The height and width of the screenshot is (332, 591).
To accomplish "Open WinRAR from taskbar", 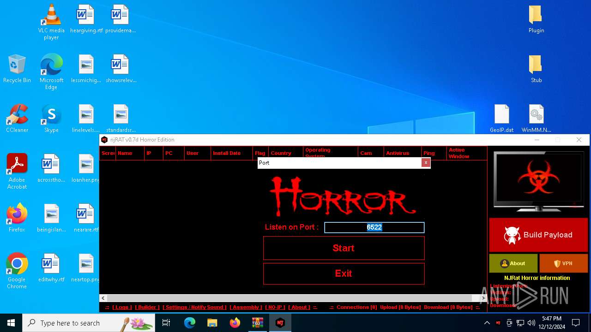I will (257, 323).
